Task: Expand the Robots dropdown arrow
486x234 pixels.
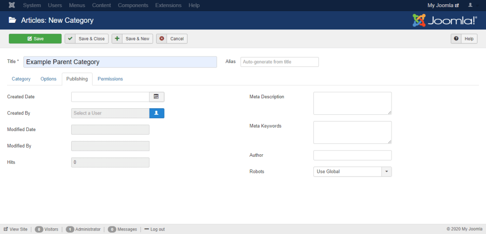Action: [x=386, y=171]
